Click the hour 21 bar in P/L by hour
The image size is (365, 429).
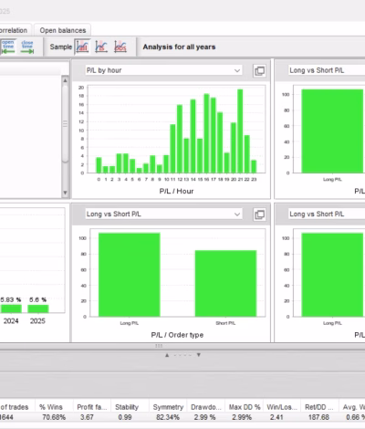[240, 131]
